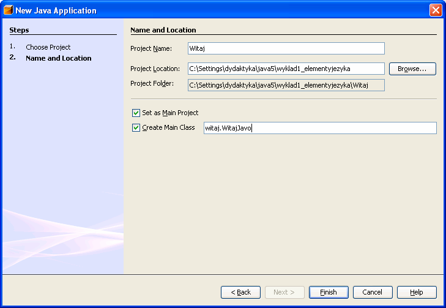Click the Steps heading
The height and width of the screenshot is (308, 446).
click(19, 30)
